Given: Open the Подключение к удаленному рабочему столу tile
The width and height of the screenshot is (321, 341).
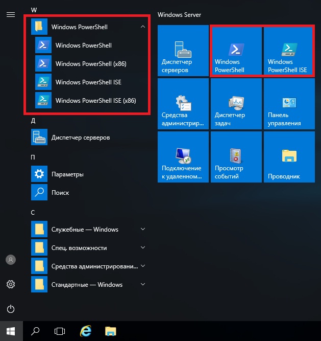Looking at the screenshot, I should point(183,157).
